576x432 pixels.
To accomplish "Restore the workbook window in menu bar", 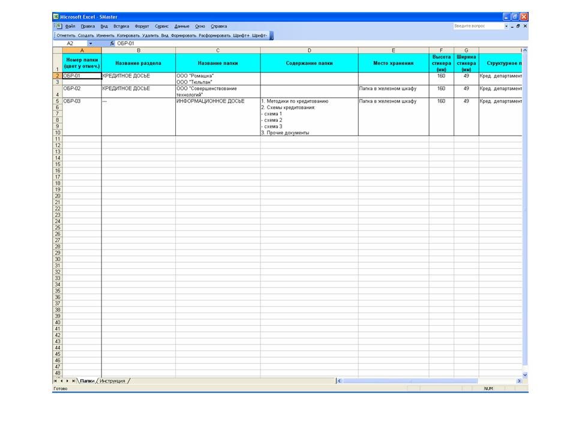I will point(518,26).
